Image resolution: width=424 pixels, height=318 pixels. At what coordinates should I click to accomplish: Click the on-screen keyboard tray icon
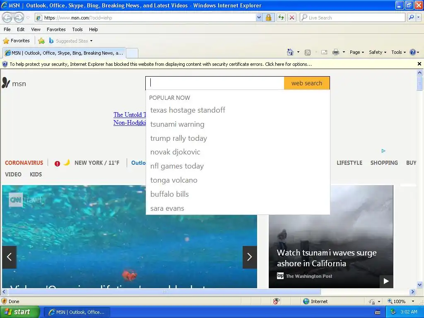point(378,312)
